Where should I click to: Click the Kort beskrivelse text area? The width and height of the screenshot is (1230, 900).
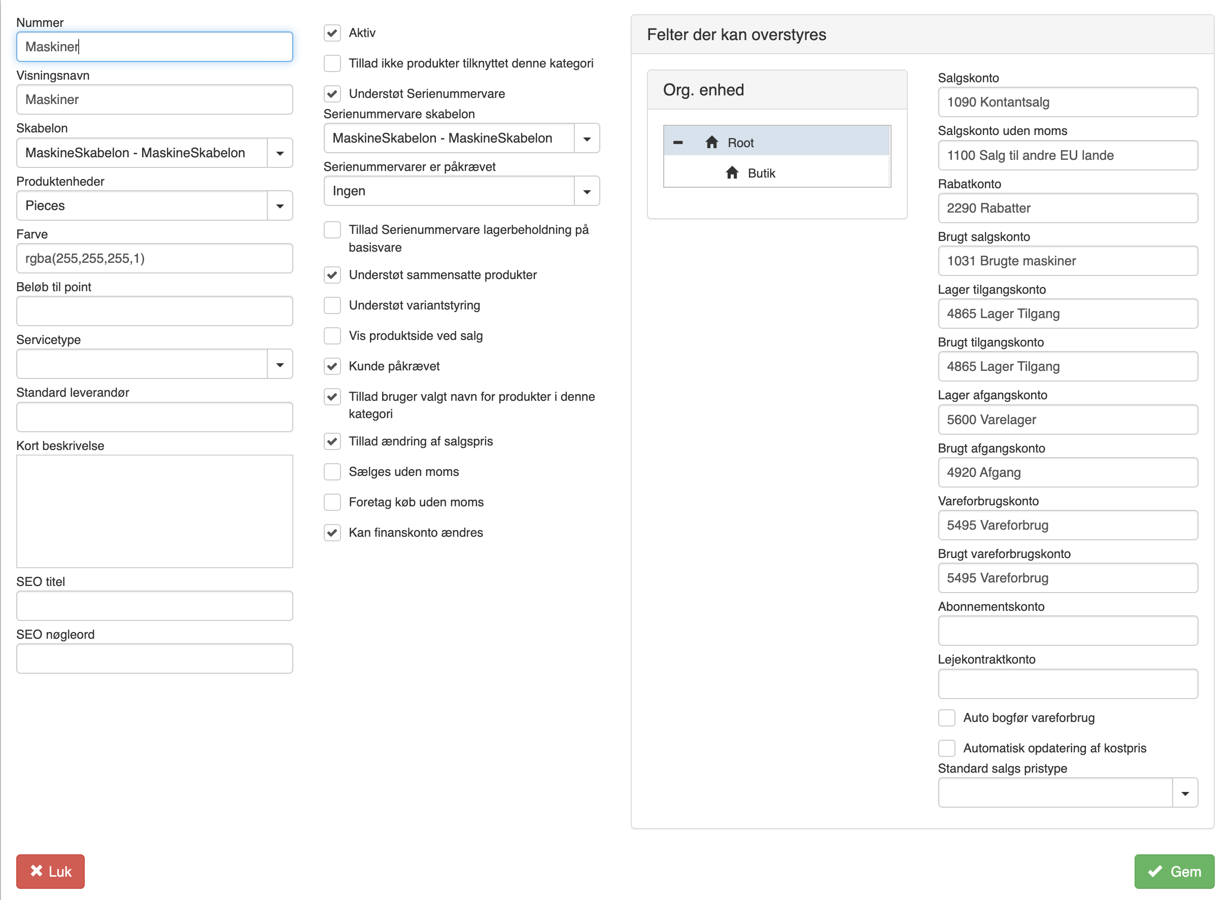tap(155, 511)
